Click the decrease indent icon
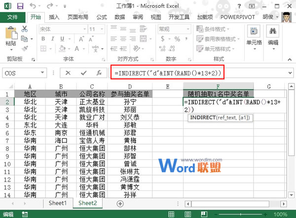 (113, 49)
